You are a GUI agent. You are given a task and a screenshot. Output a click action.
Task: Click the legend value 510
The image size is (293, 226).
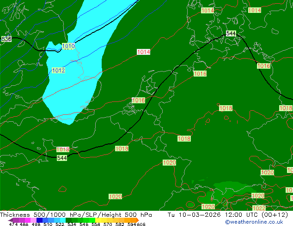point(48,224)
